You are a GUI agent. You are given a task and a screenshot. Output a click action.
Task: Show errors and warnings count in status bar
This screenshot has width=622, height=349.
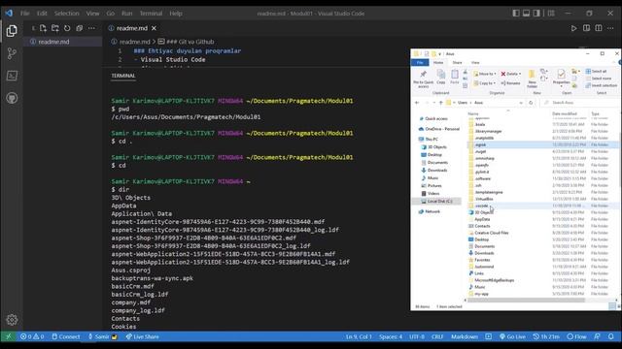tap(32, 336)
